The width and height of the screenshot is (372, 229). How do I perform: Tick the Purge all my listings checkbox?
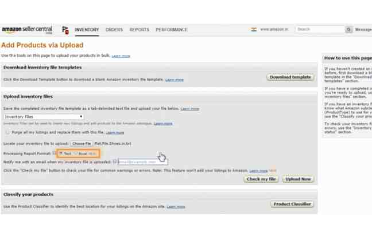7,132
